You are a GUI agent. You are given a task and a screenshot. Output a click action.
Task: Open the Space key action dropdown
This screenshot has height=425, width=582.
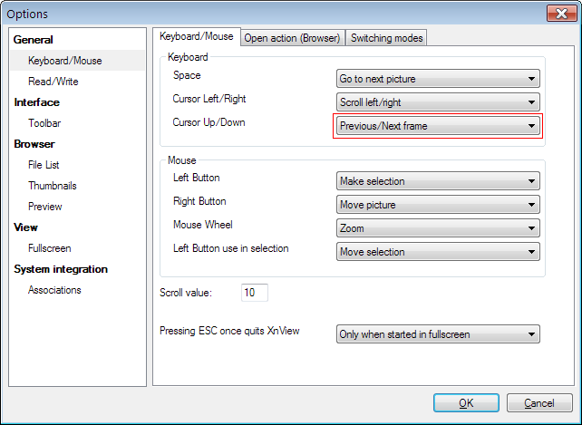[x=438, y=79]
